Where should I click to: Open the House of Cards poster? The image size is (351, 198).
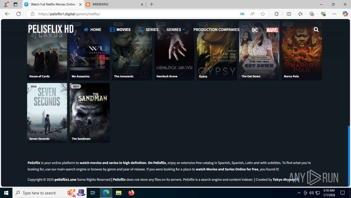point(47,51)
